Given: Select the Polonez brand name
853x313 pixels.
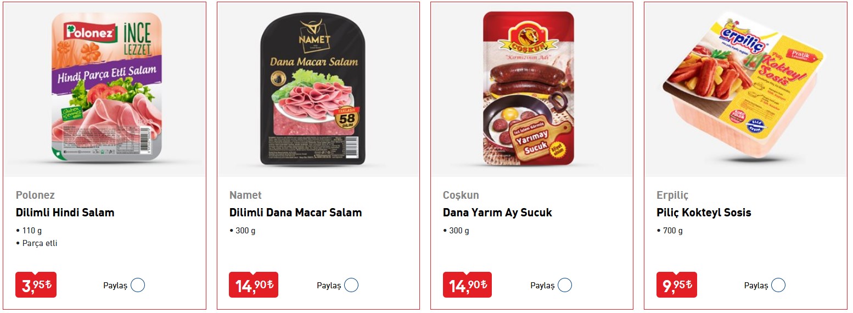Looking at the screenshot, I should 35,195.
